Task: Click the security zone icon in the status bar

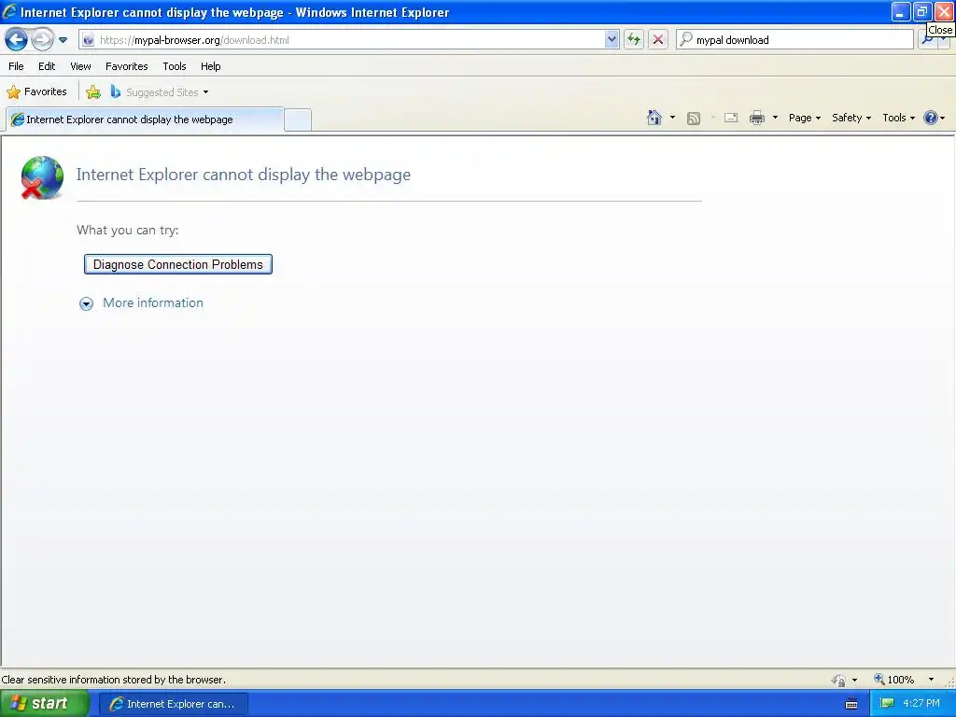Action: point(839,680)
